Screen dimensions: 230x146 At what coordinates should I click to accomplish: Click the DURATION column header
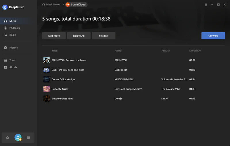point(195,50)
